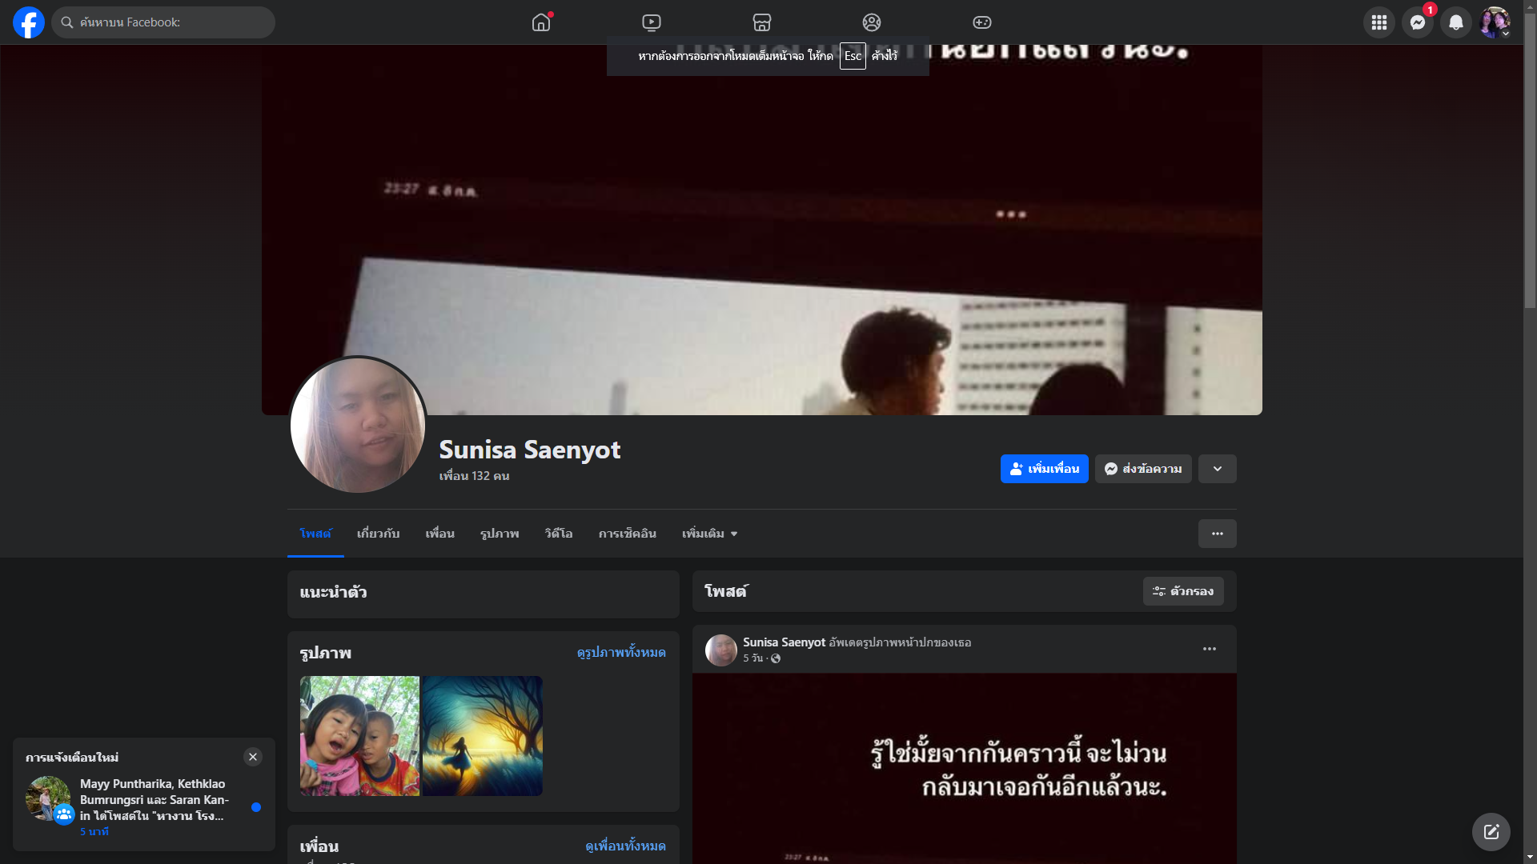The image size is (1537, 864).
Task: Open the Groups icon in top bar
Action: pyautogui.click(x=871, y=22)
